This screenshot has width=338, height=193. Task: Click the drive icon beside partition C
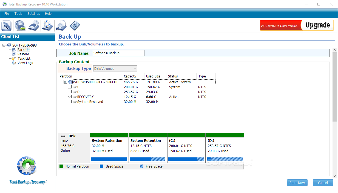(x=75, y=87)
